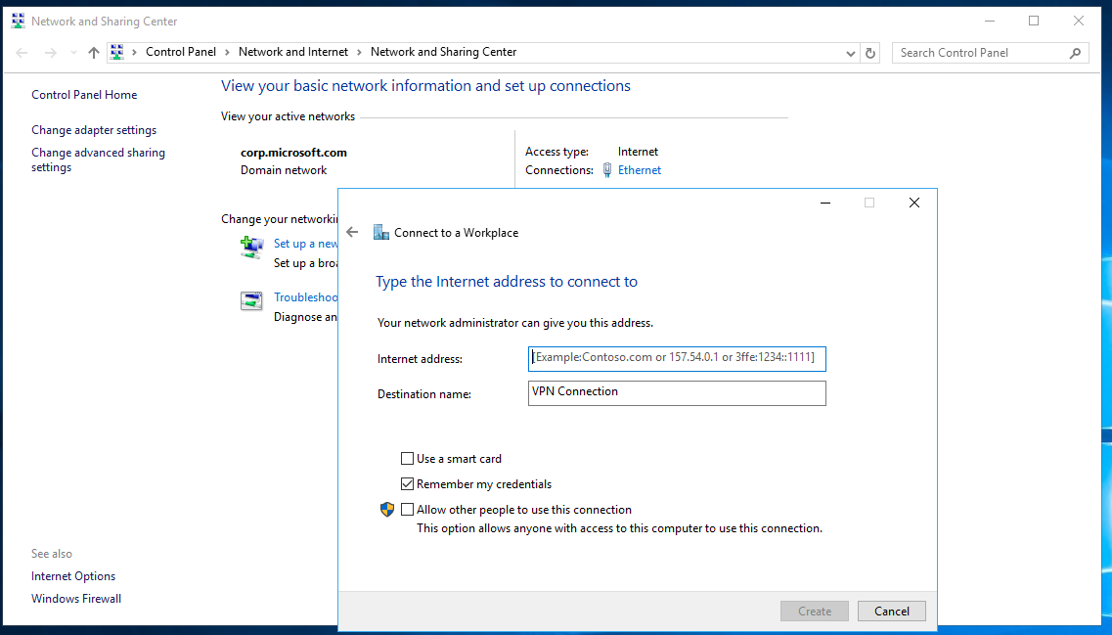Click the Up arrow in navigation bar
The height and width of the screenshot is (635, 1112).
click(94, 53)
